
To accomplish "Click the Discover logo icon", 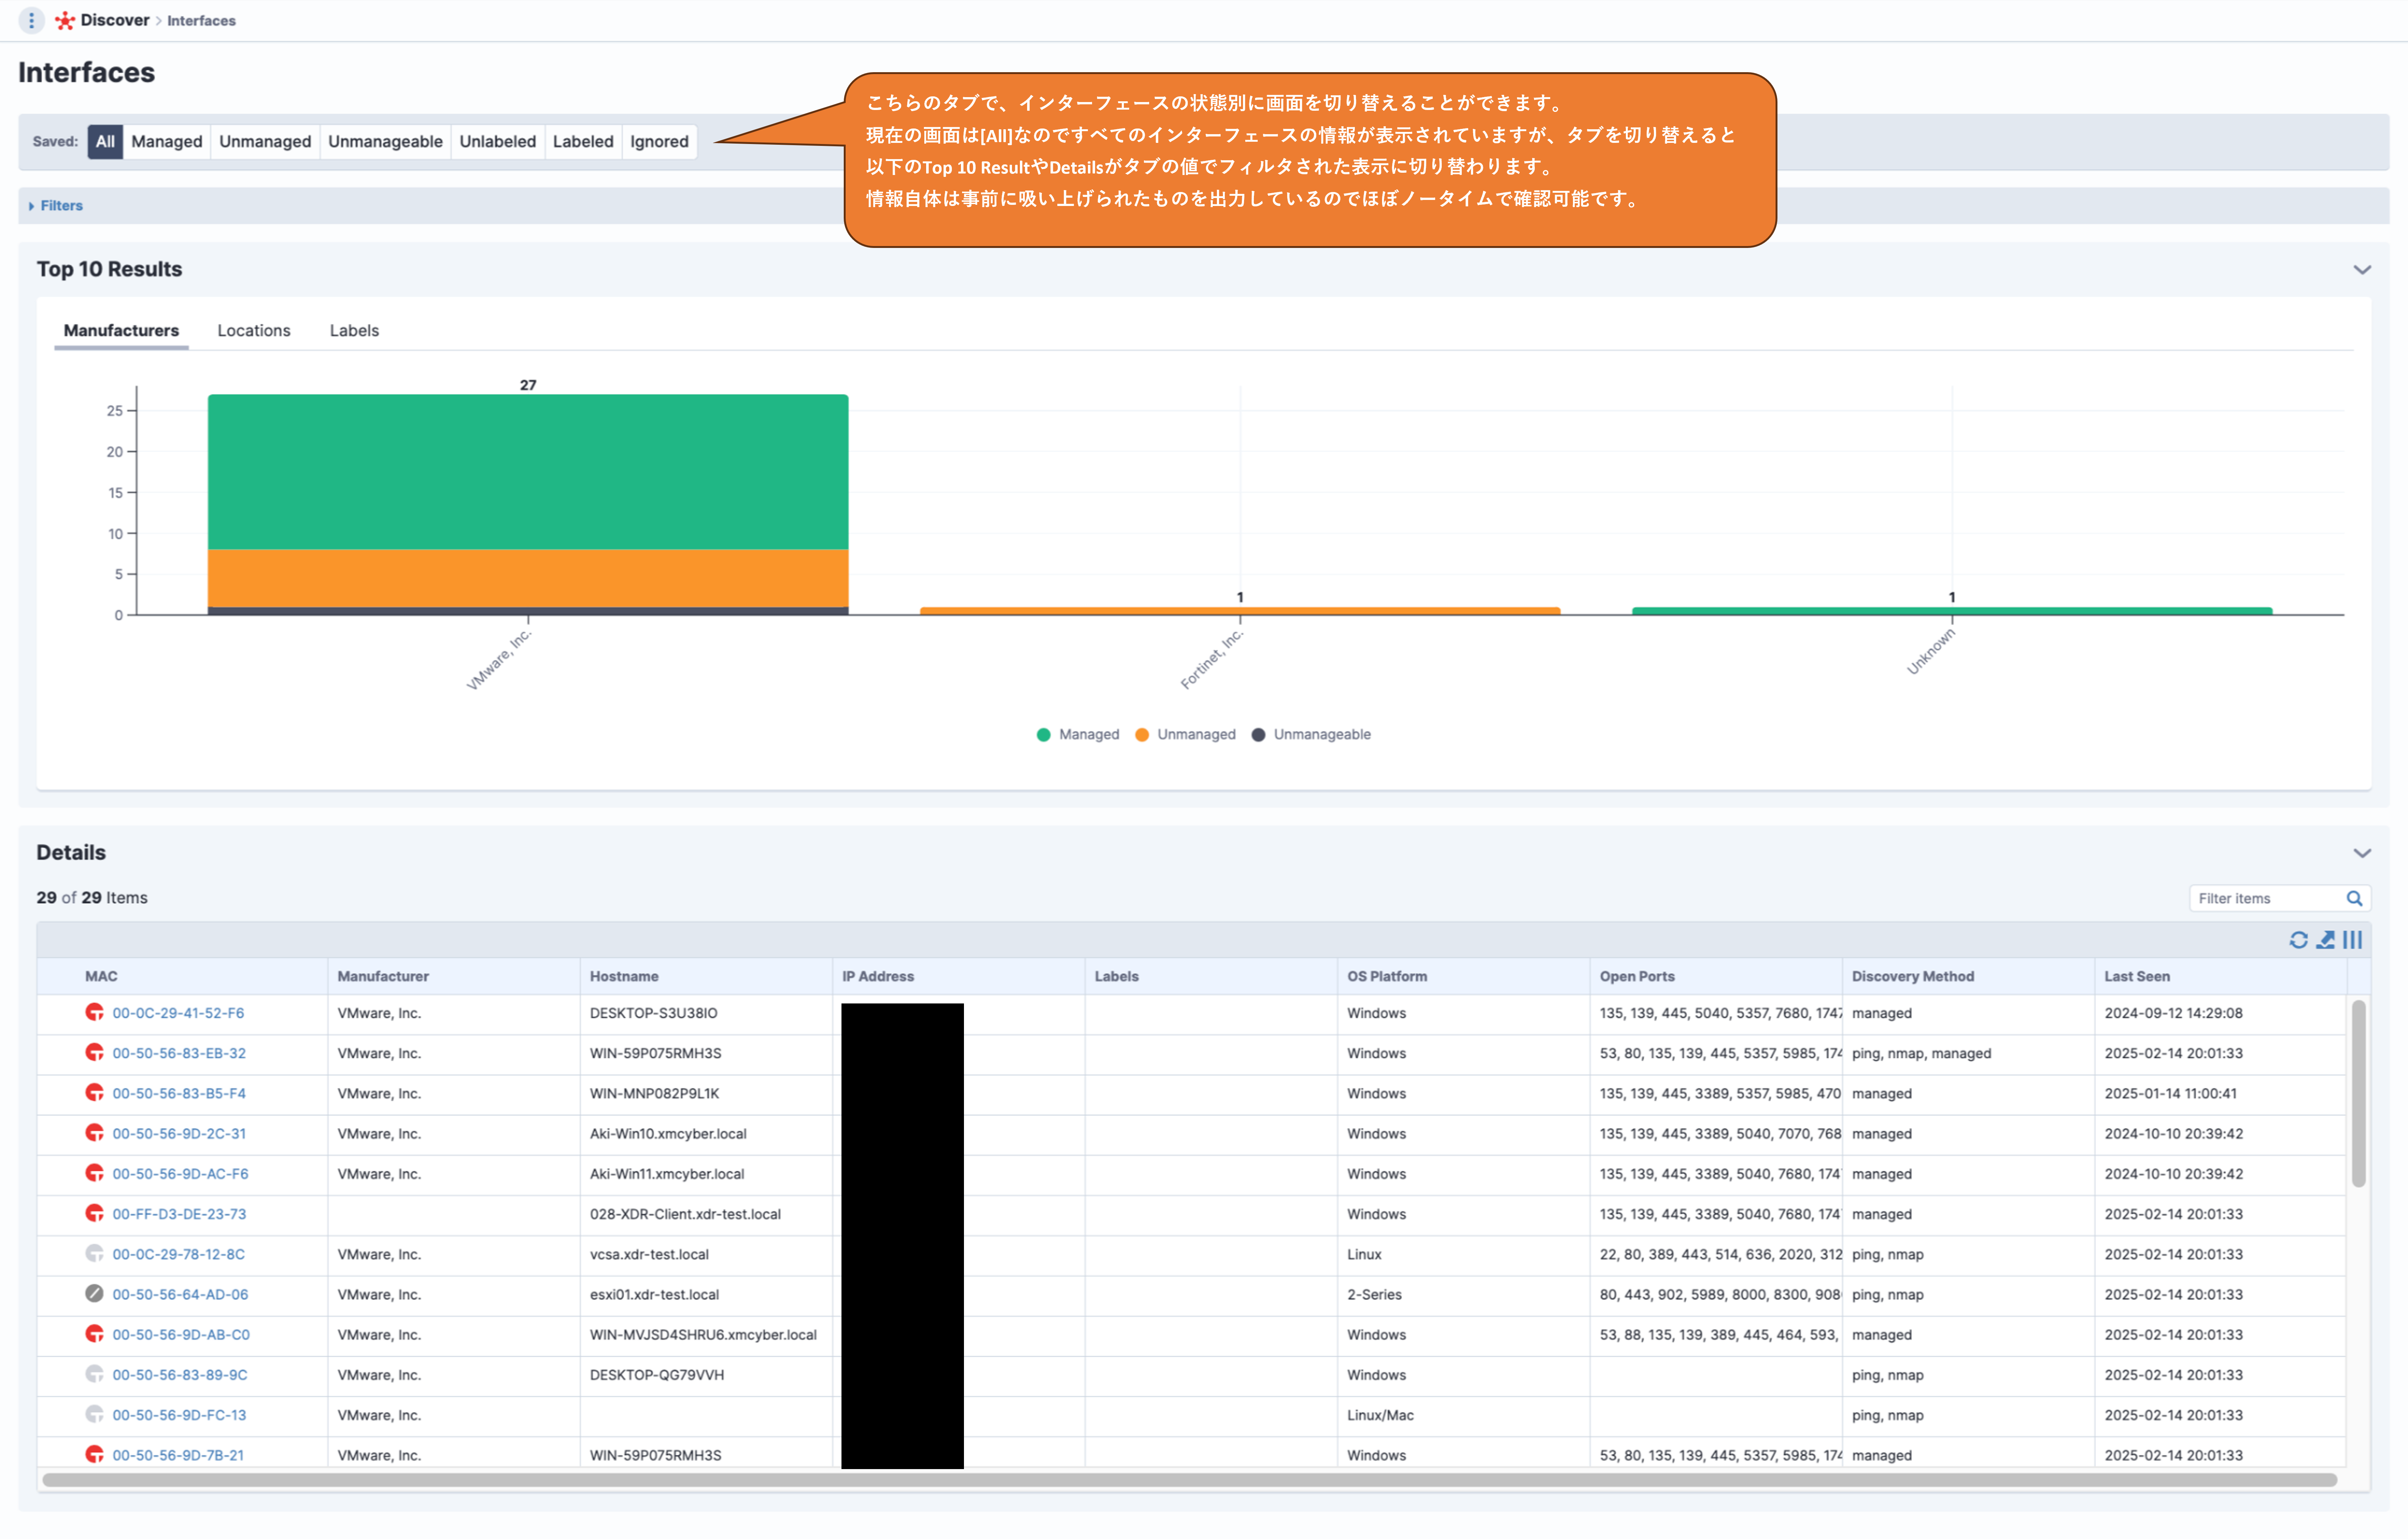I will (65, 20).
